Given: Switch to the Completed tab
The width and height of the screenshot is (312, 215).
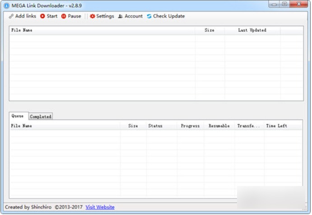Looking at the screenshot, I should point(41,117).
